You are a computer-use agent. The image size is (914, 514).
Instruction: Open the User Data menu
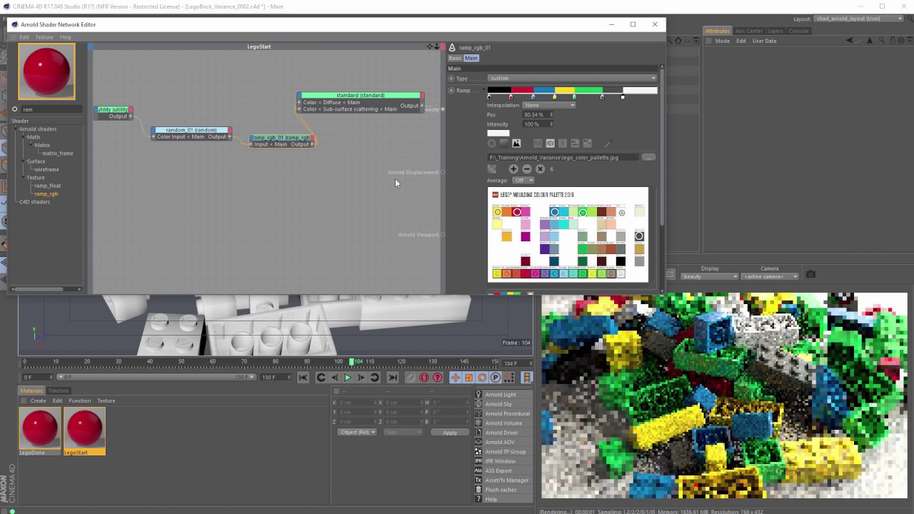coord(764,41)
